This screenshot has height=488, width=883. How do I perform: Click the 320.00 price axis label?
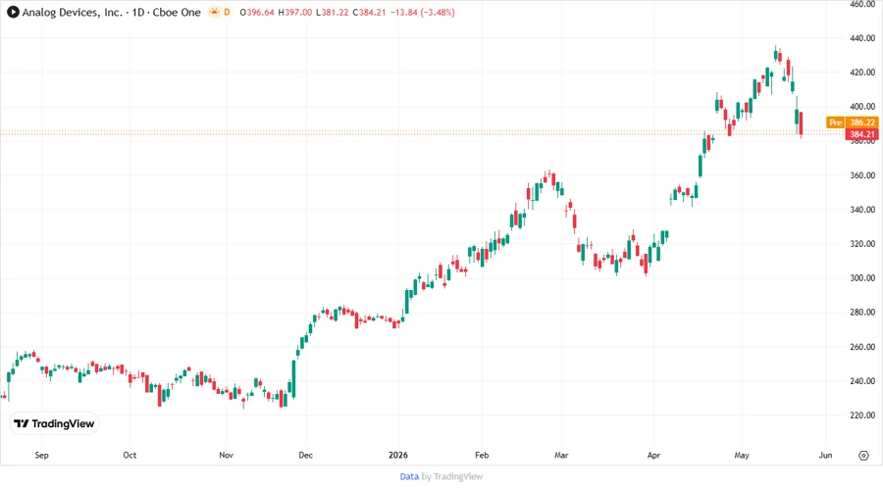tap(862, 244)
